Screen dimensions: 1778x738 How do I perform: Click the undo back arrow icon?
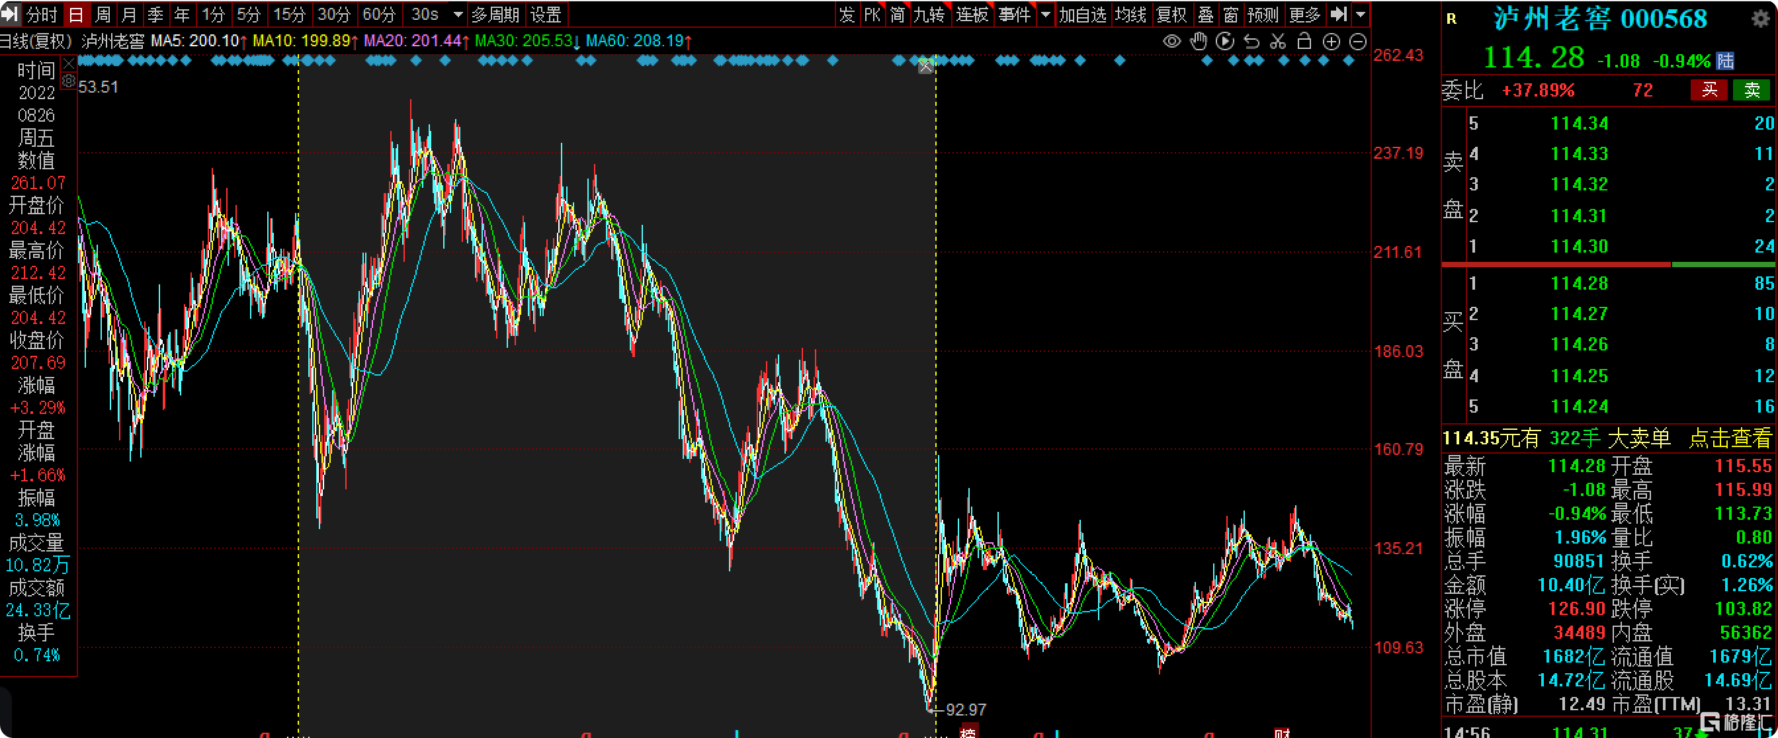point(1251,42)
